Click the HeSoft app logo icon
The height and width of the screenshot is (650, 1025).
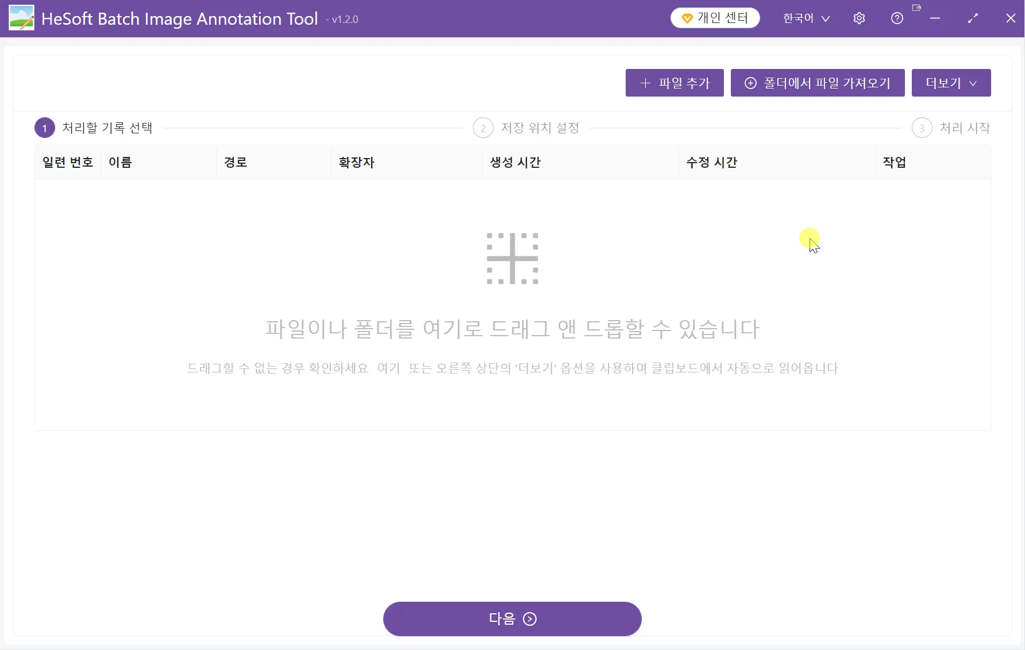[x=21, y=18]
